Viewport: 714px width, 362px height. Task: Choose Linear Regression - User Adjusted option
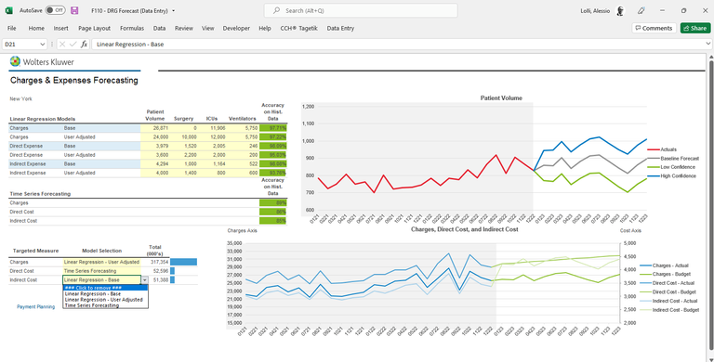point(105,300)
